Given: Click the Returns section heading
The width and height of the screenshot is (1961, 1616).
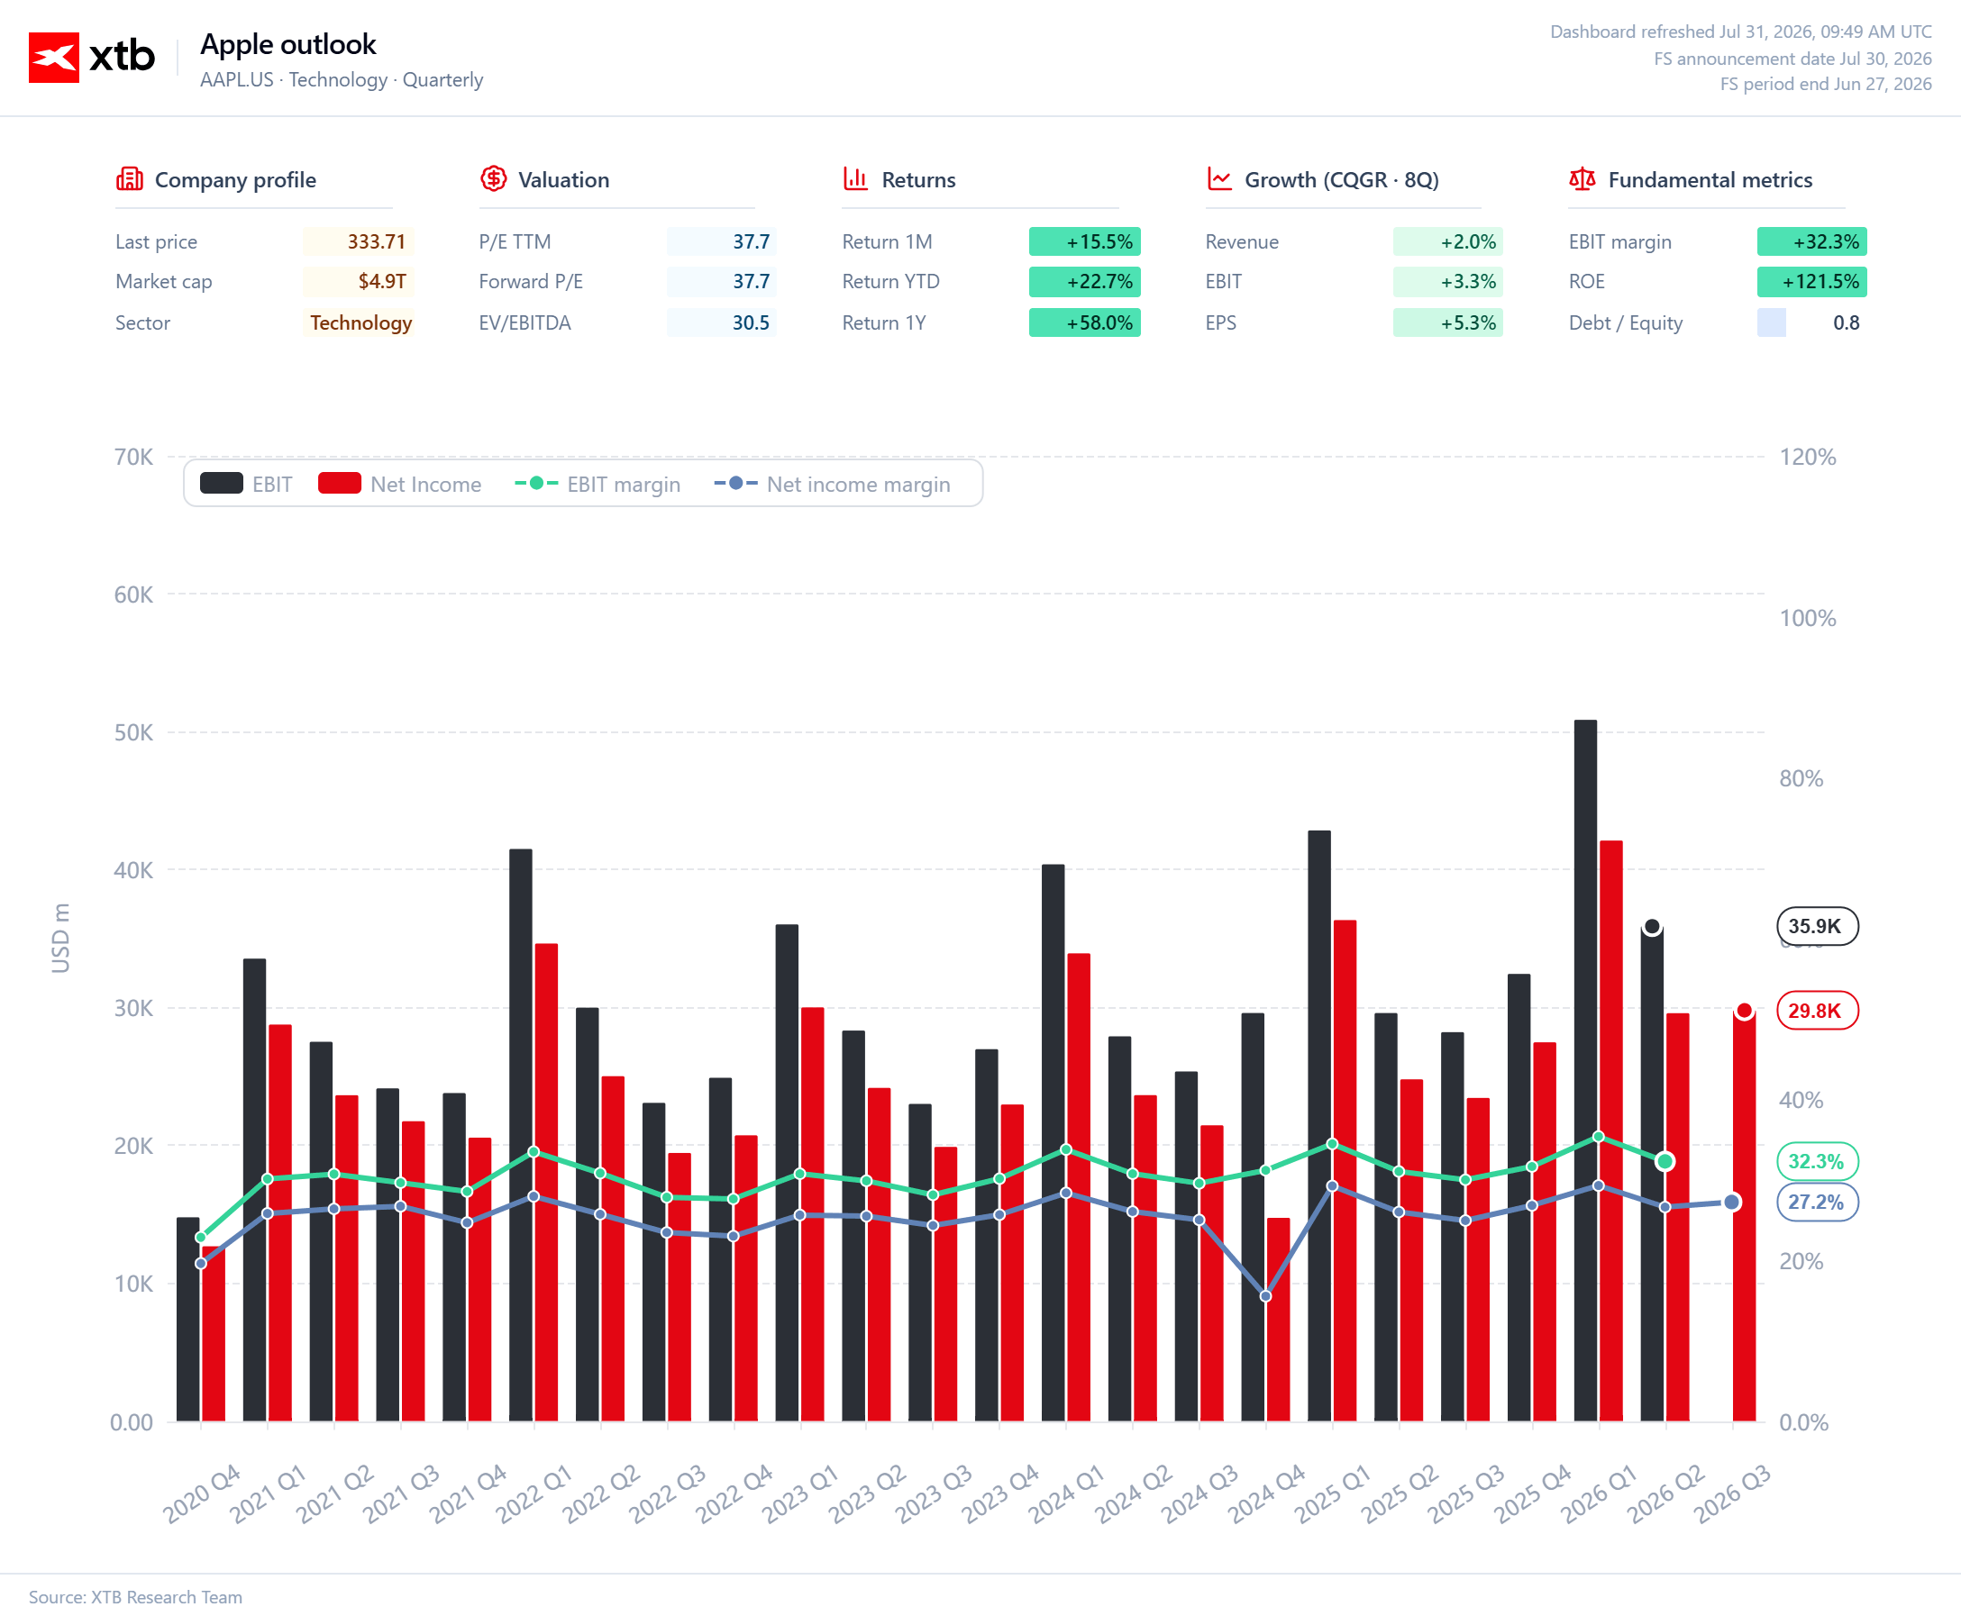Looking at the screenshot, I should pyautogui.click(x=919, y=179).
